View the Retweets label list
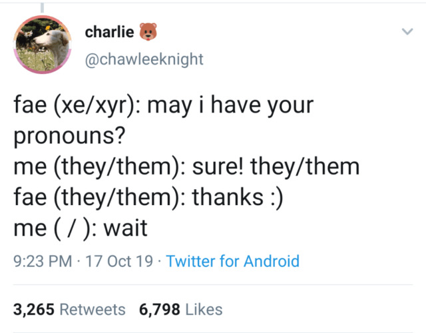The height and width of the screenshot is (333, 426). (93, 309)
